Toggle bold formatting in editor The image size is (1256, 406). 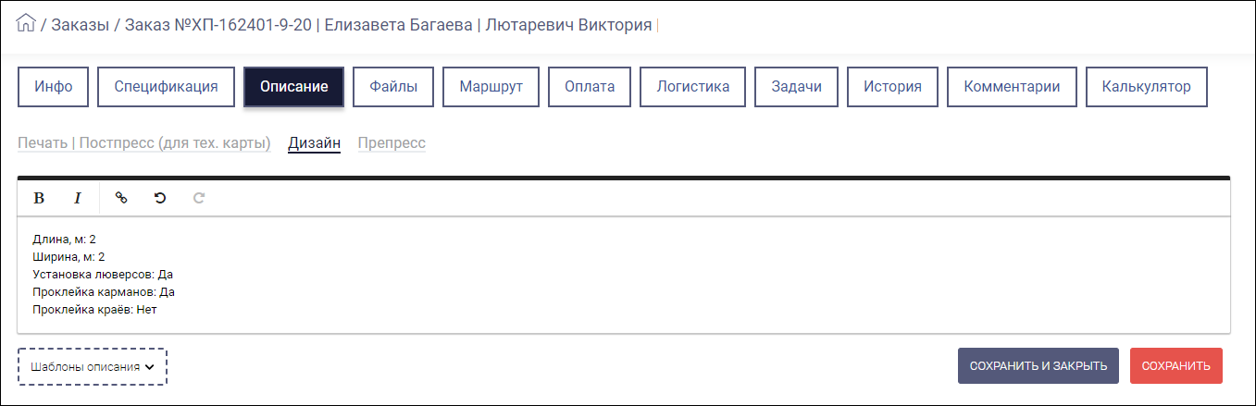pyautogui.click(x=39, y=198)
